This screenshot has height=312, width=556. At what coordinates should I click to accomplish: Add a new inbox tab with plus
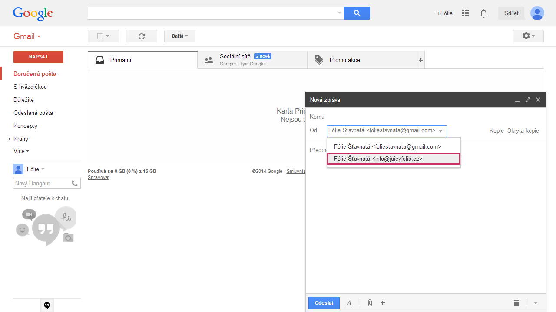(420, 60)
